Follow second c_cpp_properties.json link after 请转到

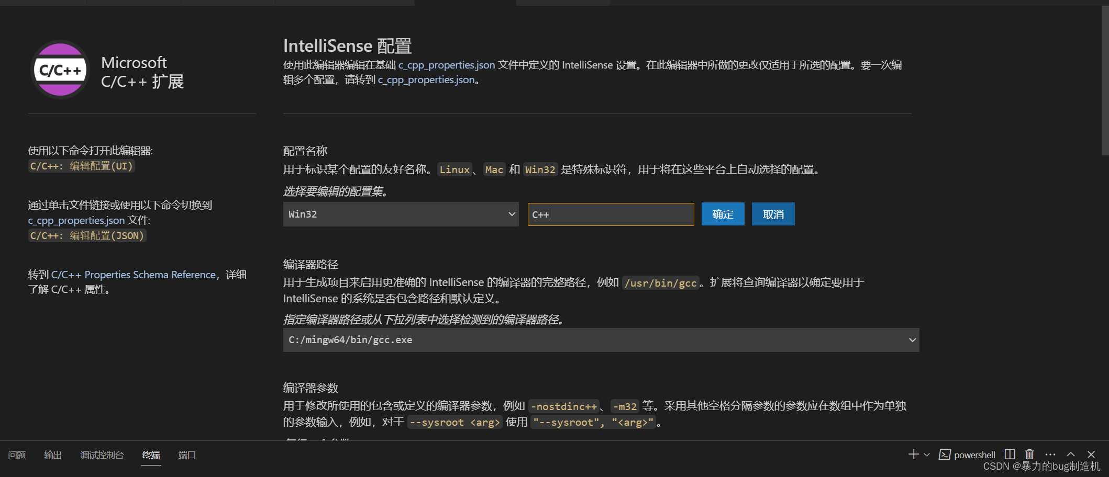point(426,79)
